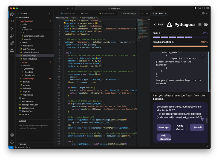Open notifications bell in status bar
Viewport: 219px width, 160px height.
[208, 147]
